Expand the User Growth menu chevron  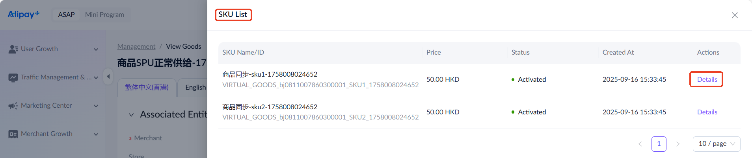[96, 50]
